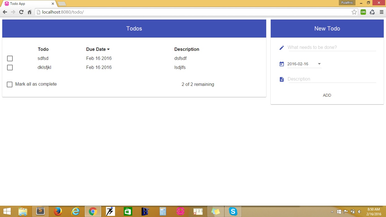386x217 pixels.
Task: Click the recycle extension icon in toolbar
Action: (x=372, y=12)
